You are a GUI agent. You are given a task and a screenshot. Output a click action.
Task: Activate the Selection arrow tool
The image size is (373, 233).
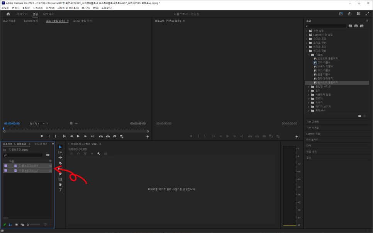(60, 147)
